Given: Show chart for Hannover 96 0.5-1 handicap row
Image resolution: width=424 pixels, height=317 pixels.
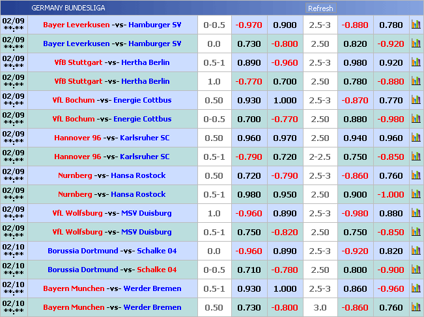Looking at the screenshot, I should [416, 157].
